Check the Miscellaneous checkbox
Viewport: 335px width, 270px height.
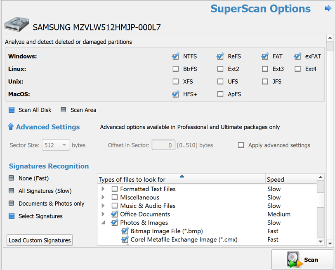point(115,197)
